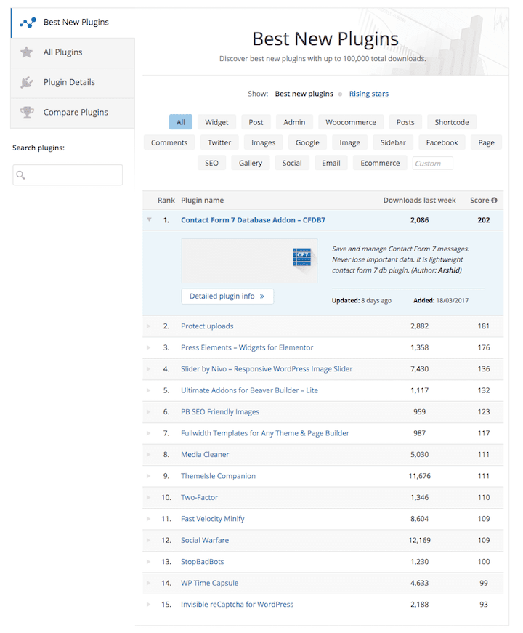Expand the ThemeIsle Companion row arrow
This screenshot has height=633, width=523.
(x=148, y=476)
